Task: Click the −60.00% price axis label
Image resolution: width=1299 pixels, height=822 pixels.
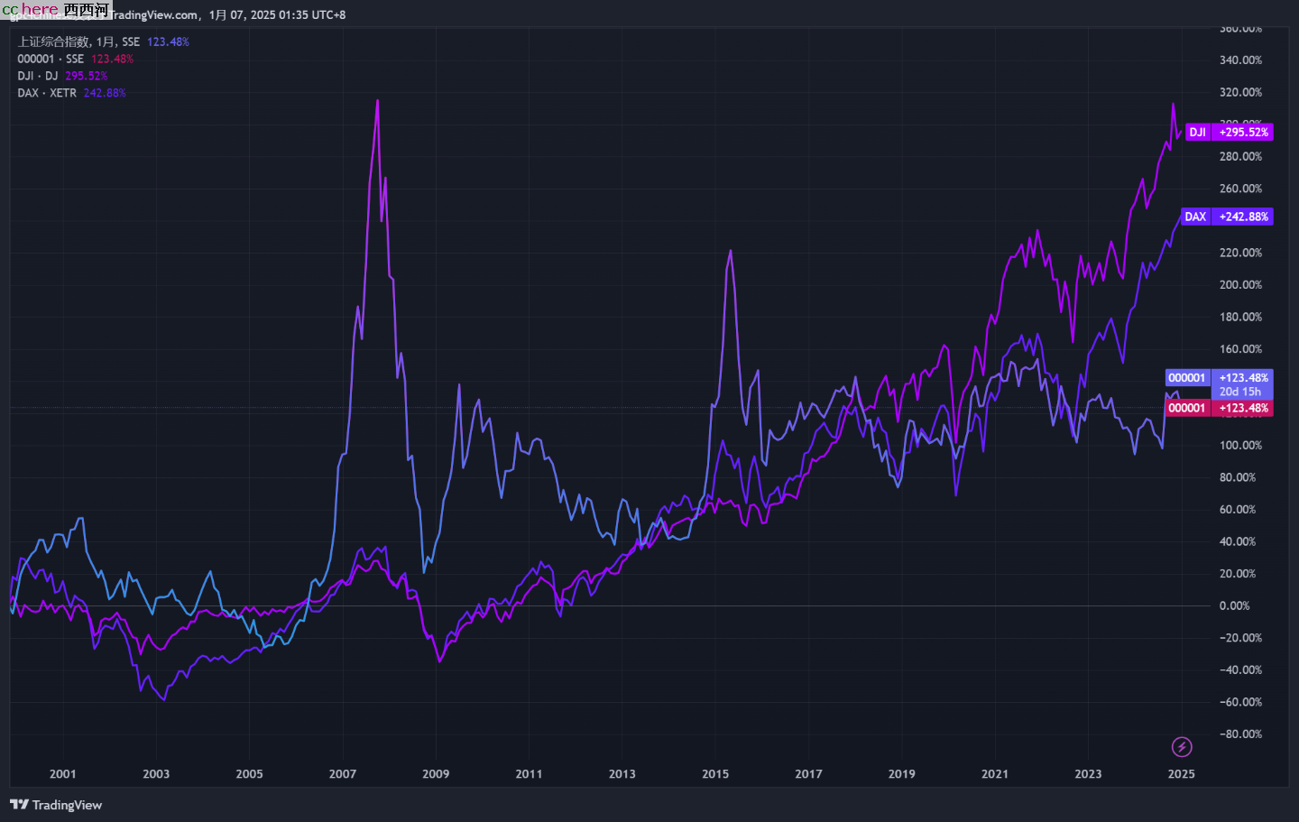Action: [1240, 702]
